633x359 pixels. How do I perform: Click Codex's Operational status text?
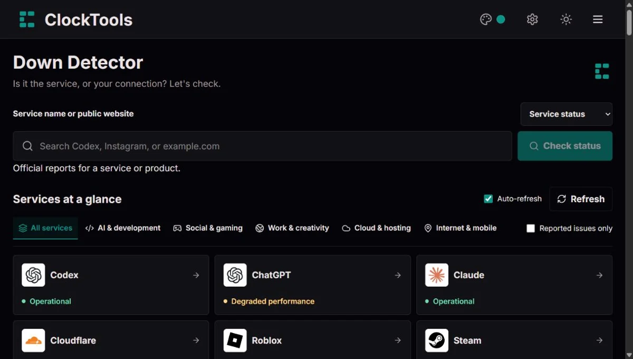pos(50,301)
